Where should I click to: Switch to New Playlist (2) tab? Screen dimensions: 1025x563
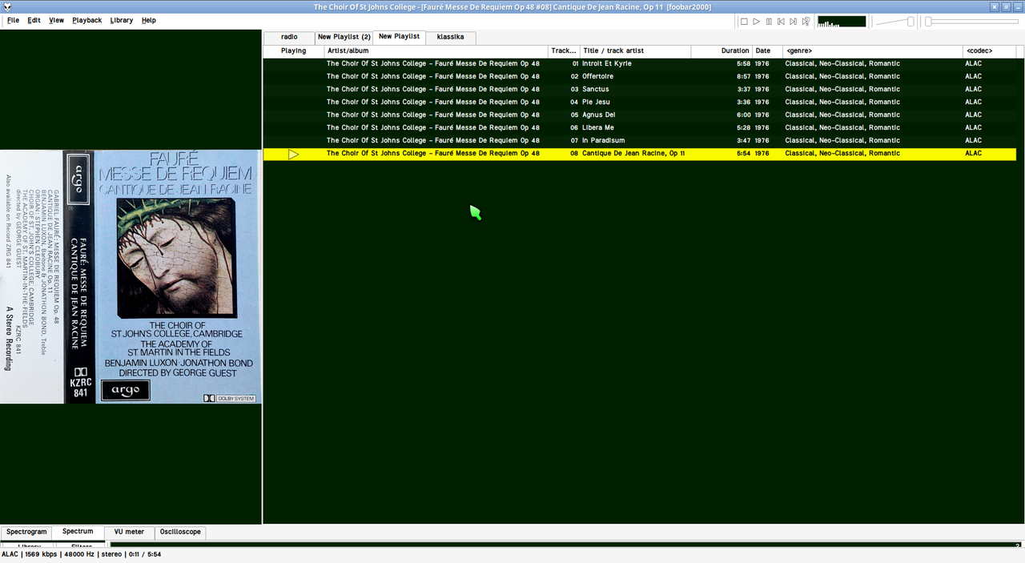tap(344, 37)
